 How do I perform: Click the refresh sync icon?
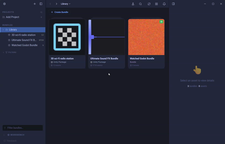click(149, 4)
